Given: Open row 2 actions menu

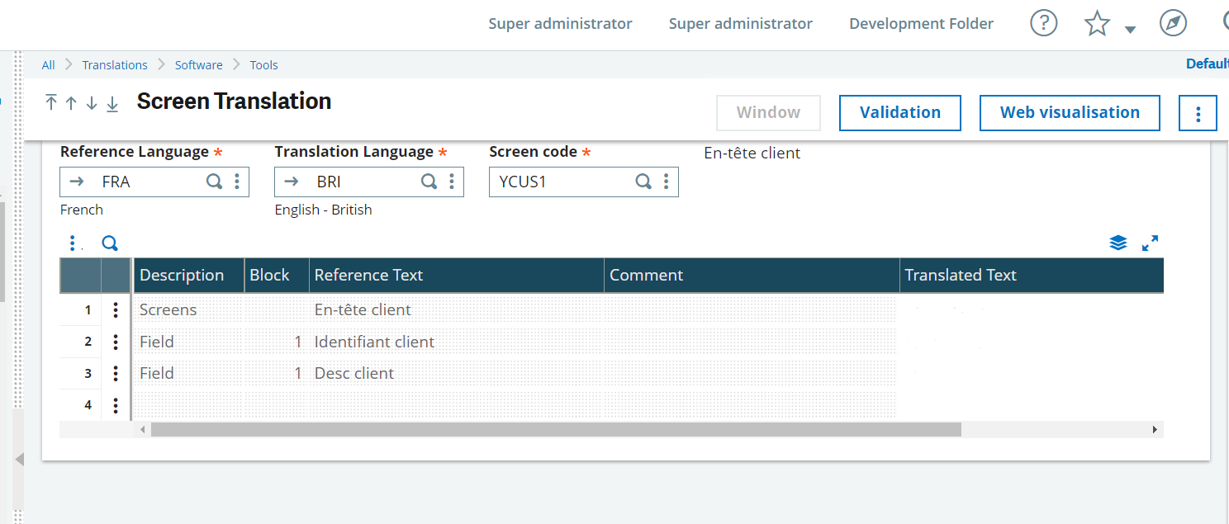Looking at the screenshot, I should 115,341.
